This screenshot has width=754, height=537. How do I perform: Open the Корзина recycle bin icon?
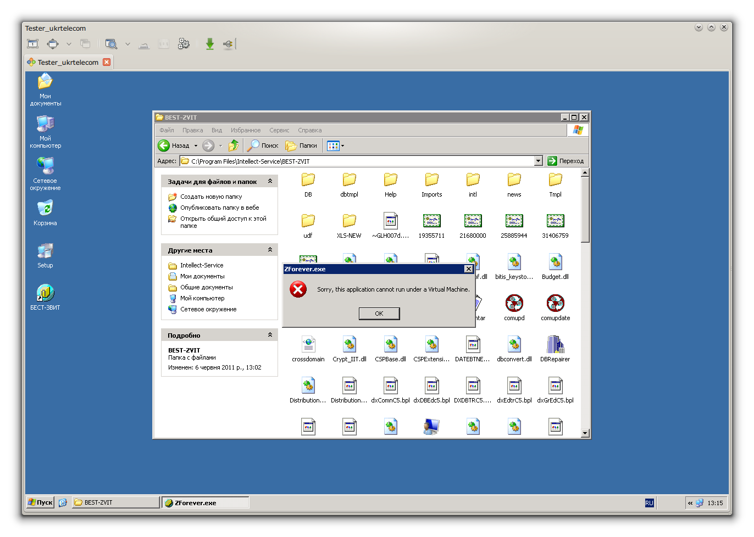tap(45, 209)
